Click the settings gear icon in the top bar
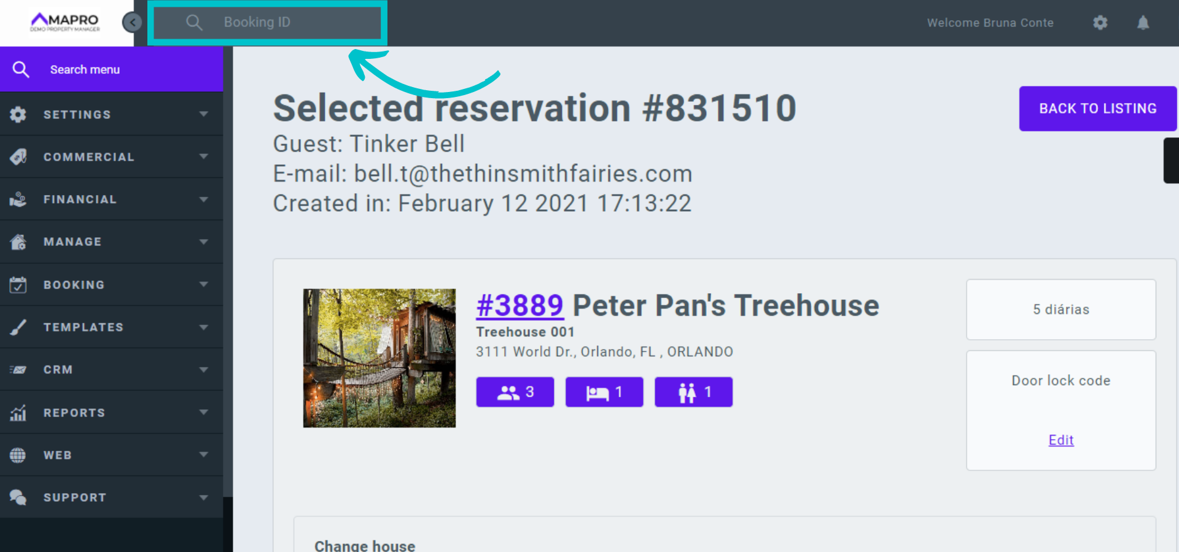This screenshot has height=552, width=1179. (x=1100, y=23)
